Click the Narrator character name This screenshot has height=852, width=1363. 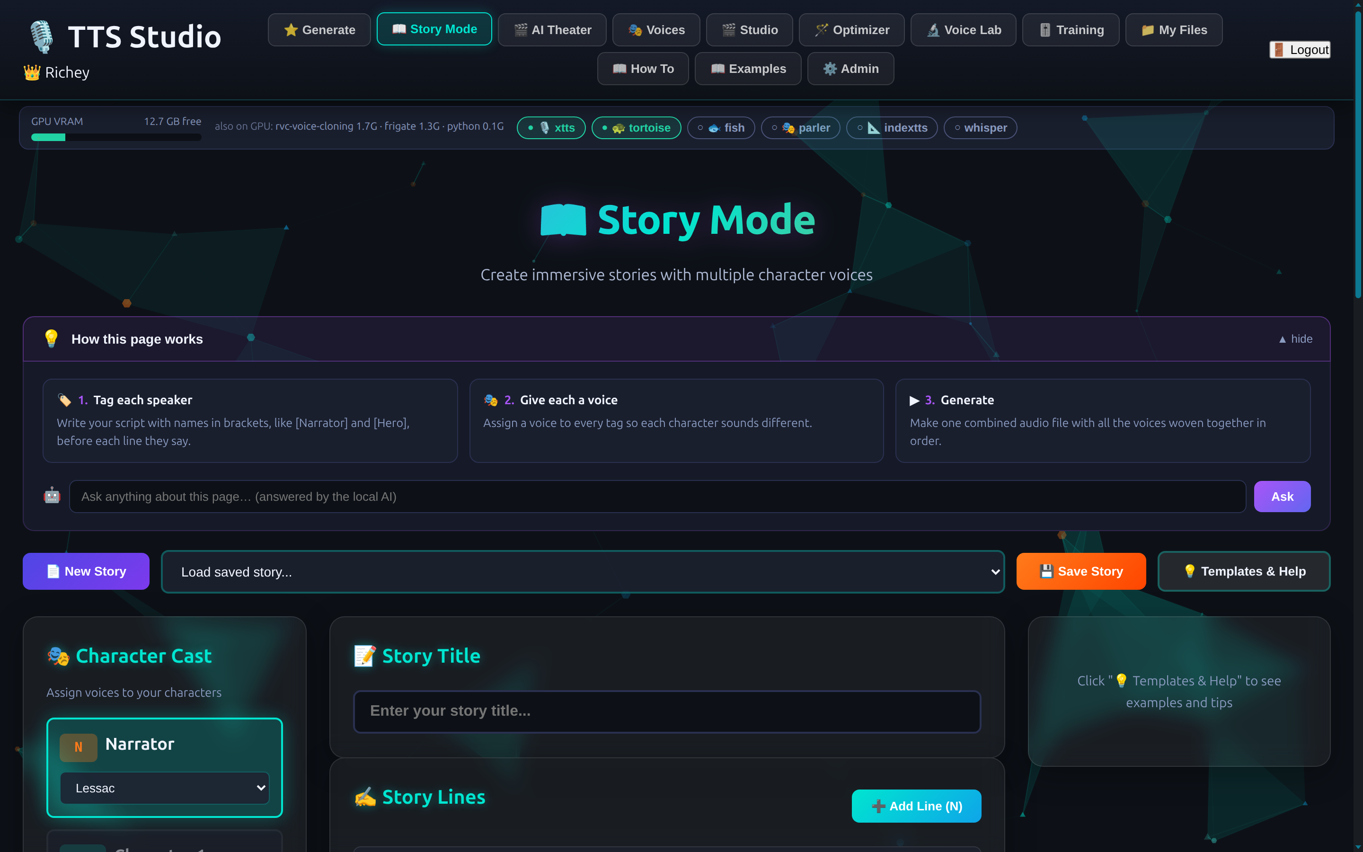pyautogui.click(x=140, y=744)
